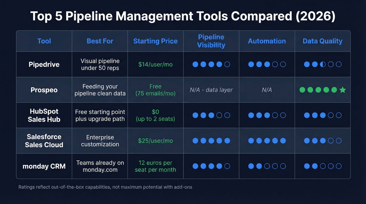Click the Free (75 emails/mo) price text
This screenshot has width=366, height=204.
coord(155,90)
